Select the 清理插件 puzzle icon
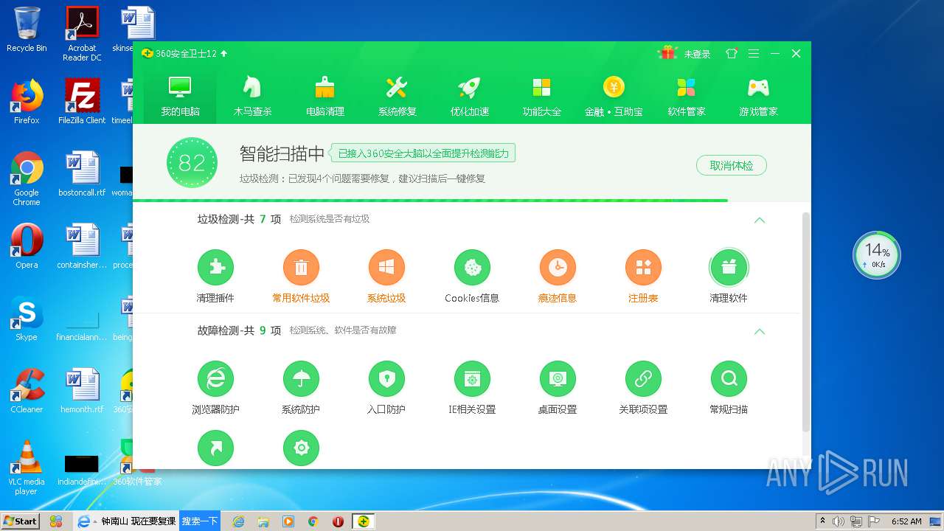 pyautogui.click(x=215, y=268)
